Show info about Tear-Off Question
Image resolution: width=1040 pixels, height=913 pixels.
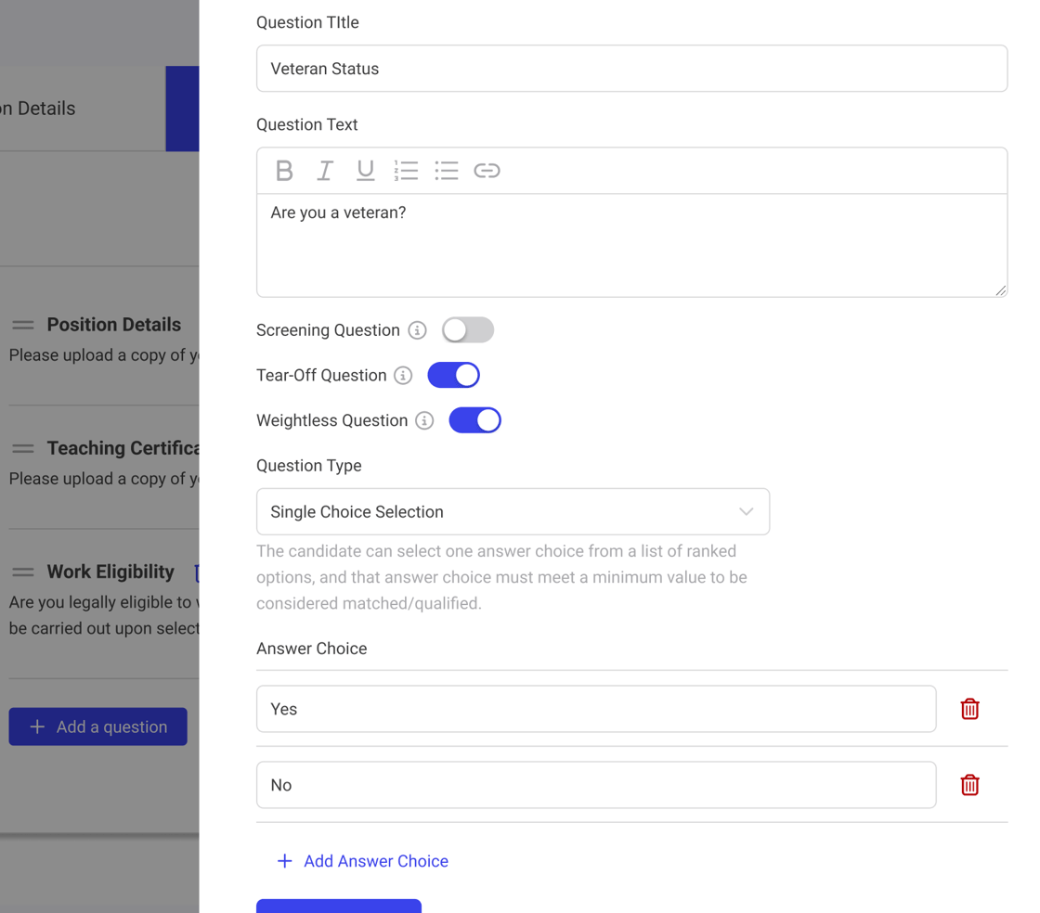point(403,376)
